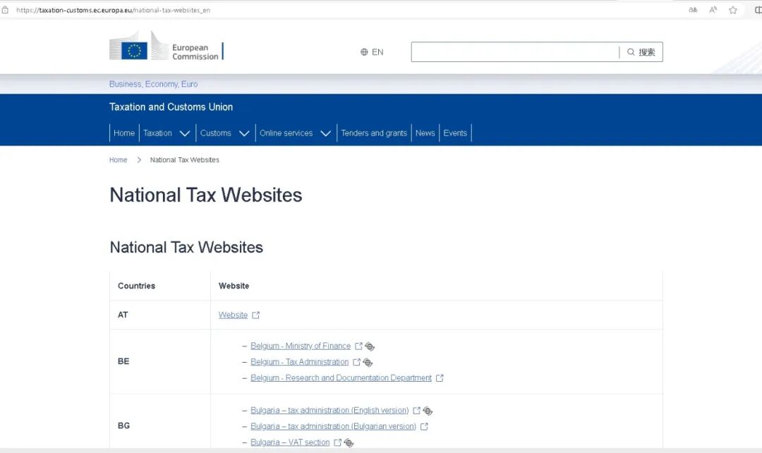
Task: Open Belgium - Ministry of Finance link
Action: coord(301,346)
